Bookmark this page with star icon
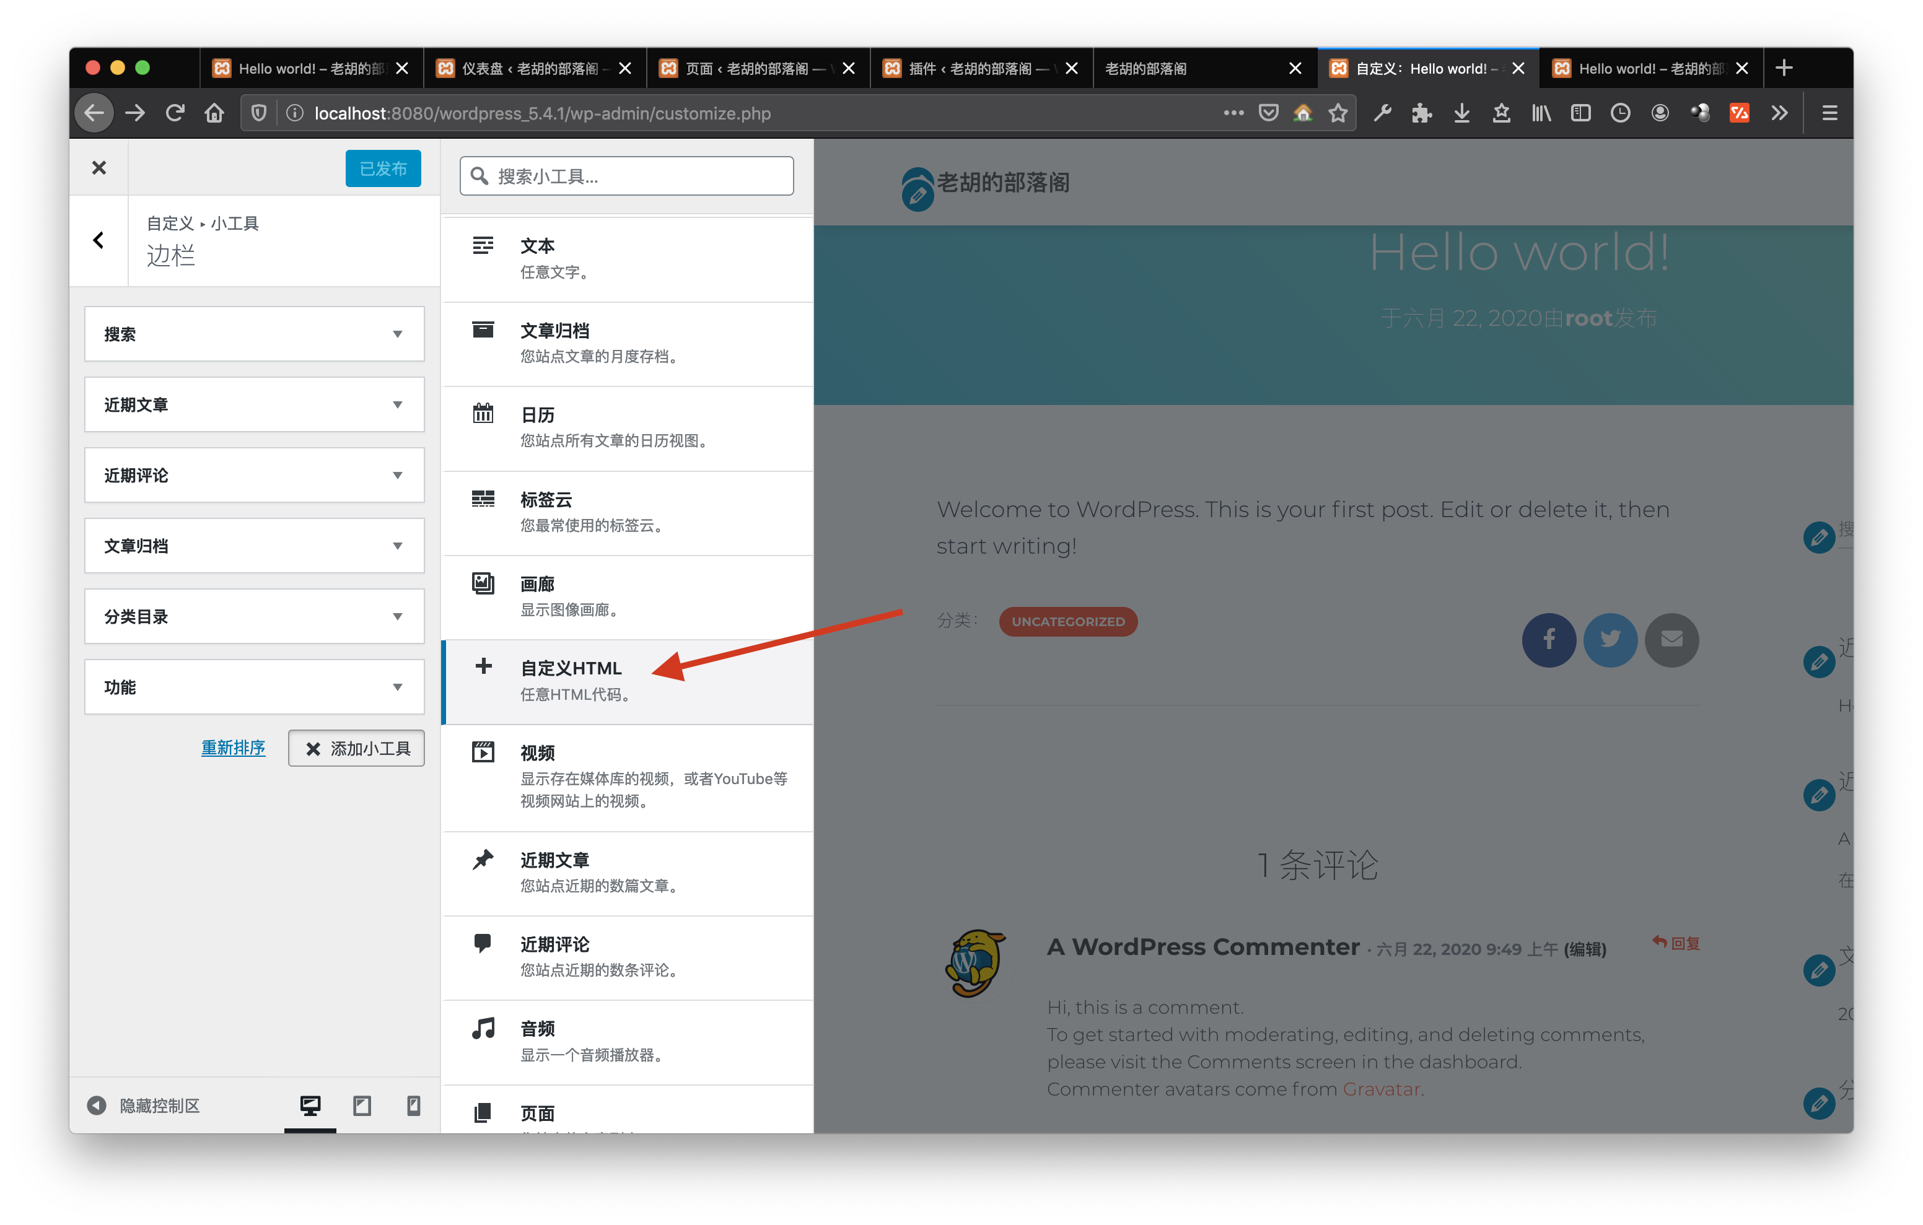This screenshot has height=1225, width=1923. coord(1338,113)
